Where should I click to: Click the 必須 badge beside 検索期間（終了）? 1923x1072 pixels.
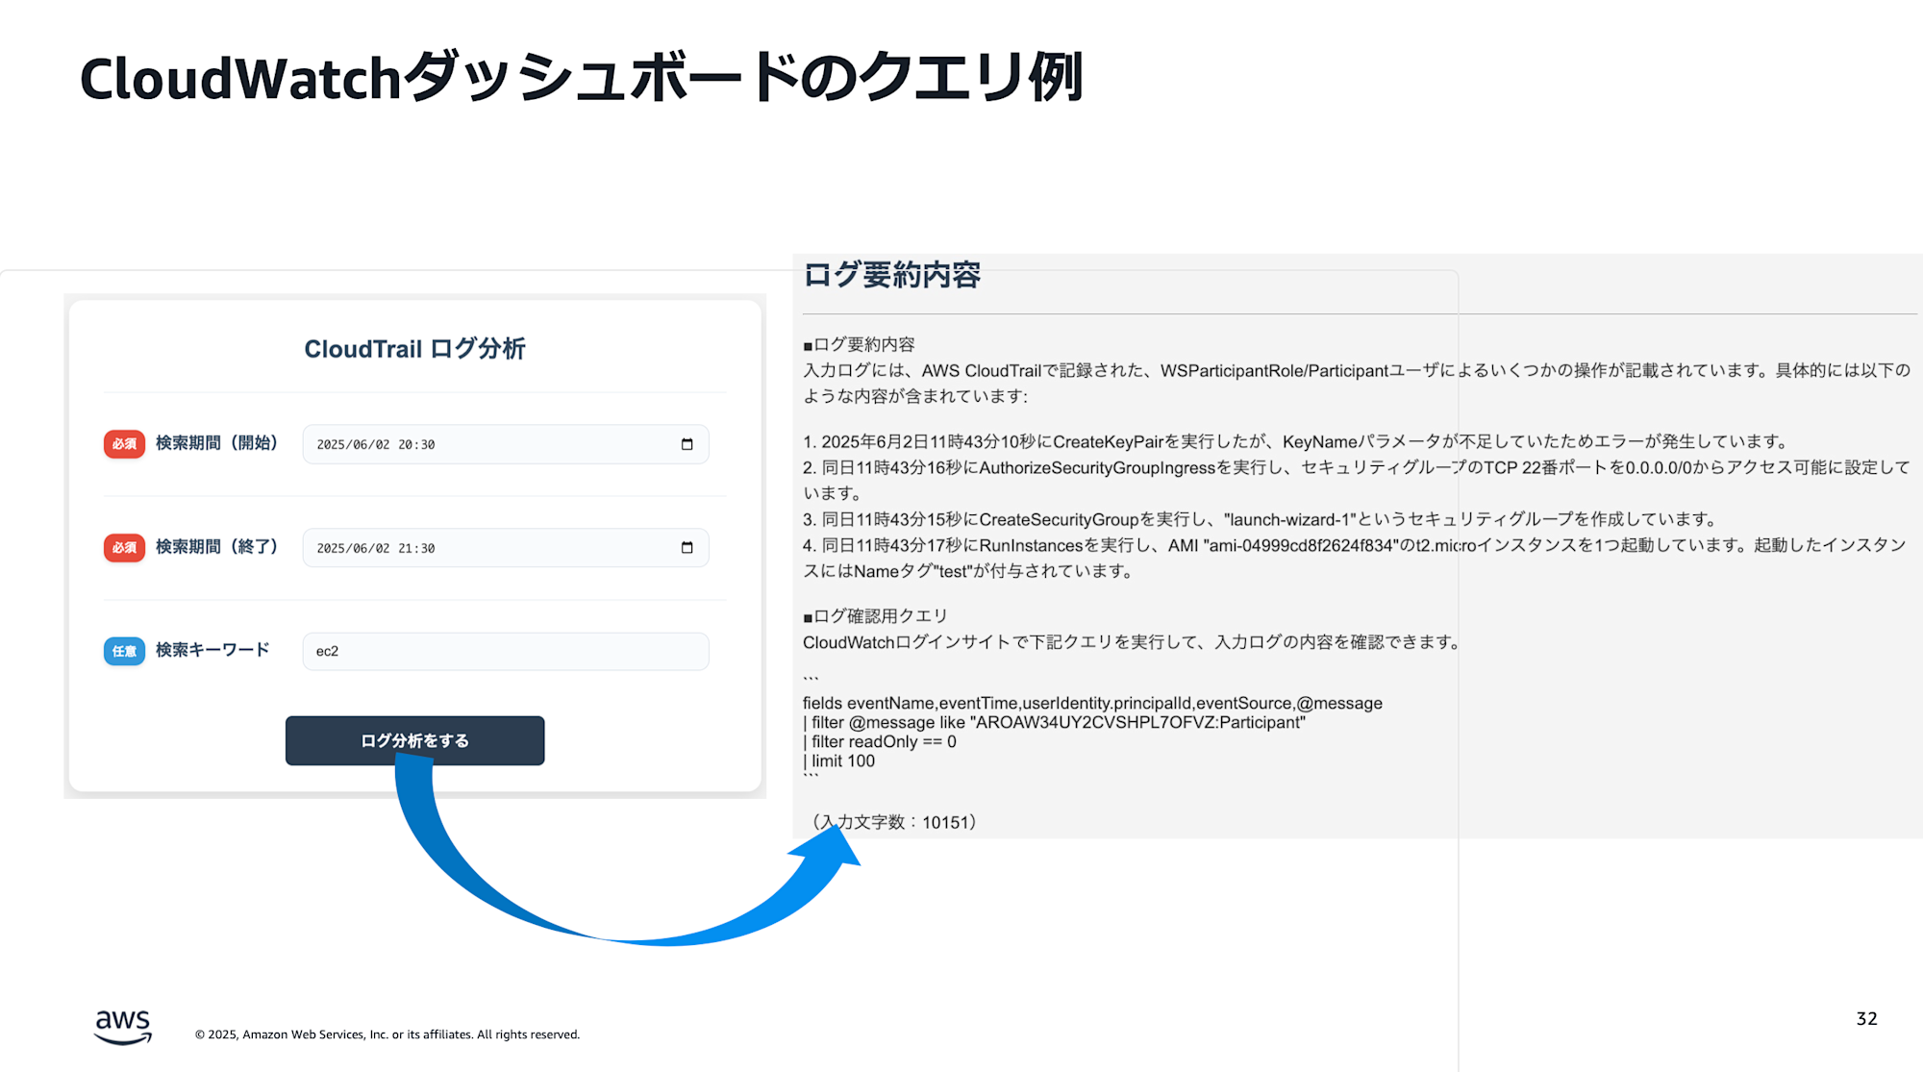click(x=124, y=547)
